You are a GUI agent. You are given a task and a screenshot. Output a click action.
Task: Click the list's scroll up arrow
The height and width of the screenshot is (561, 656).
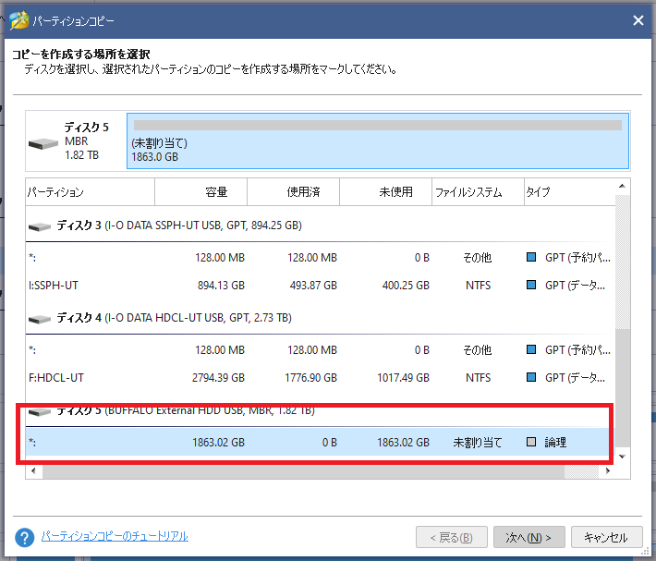click(622, 186)
